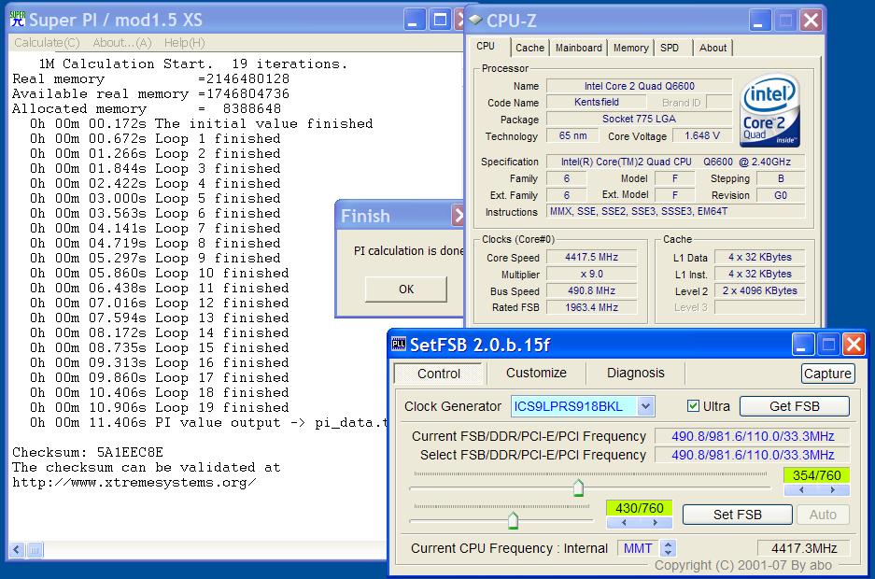Close the CPU-Z window
The image size is (875, 579).
pos(811,21)
